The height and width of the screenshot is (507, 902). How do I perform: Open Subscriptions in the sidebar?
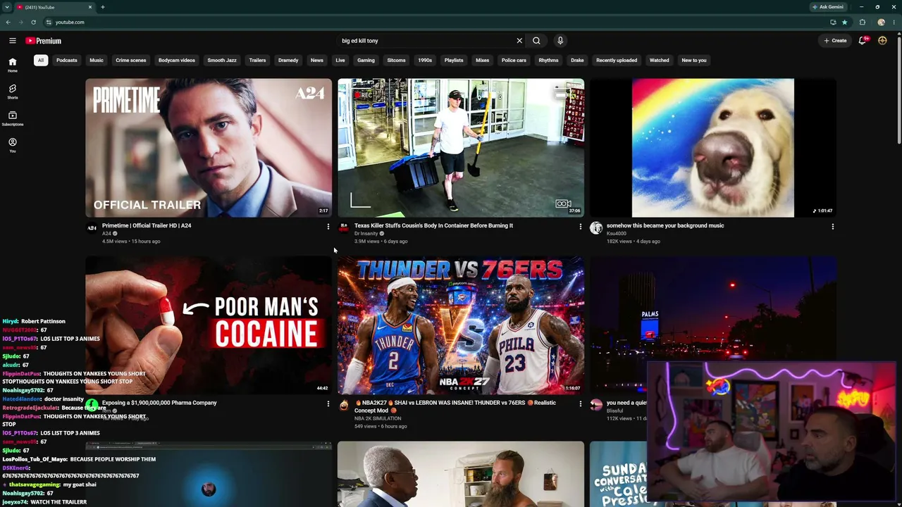(13, 118)
